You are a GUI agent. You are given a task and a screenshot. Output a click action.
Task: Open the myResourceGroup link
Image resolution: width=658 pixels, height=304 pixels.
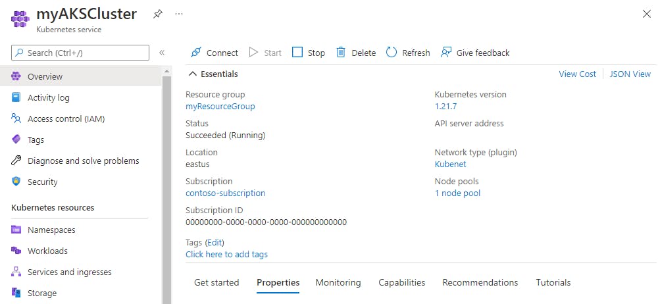220,106
